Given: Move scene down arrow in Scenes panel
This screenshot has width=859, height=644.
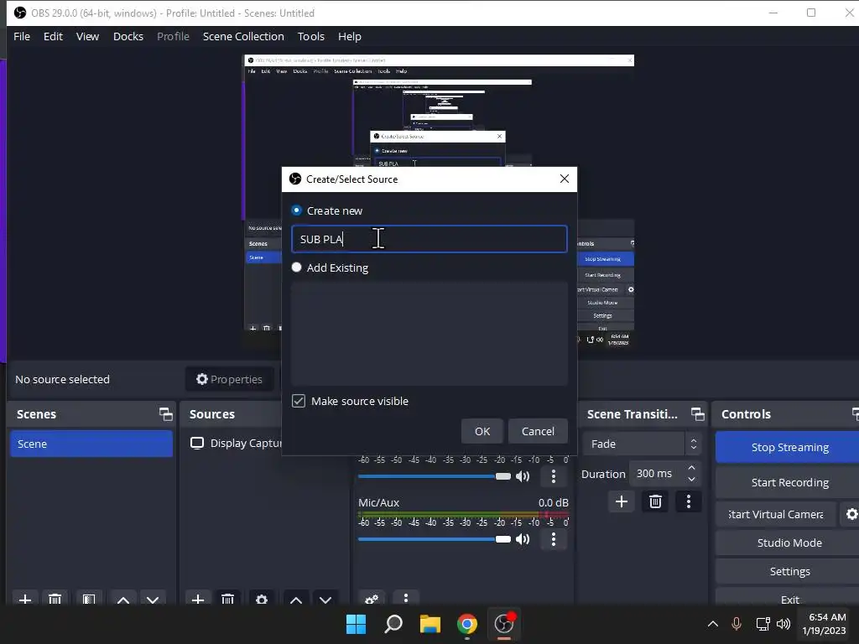Looking at the screenshot, I should pos(153,599).
